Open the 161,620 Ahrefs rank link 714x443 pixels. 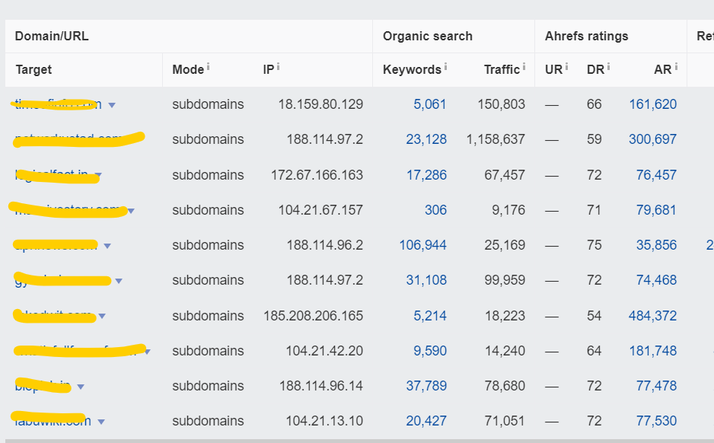coord(653,104)
